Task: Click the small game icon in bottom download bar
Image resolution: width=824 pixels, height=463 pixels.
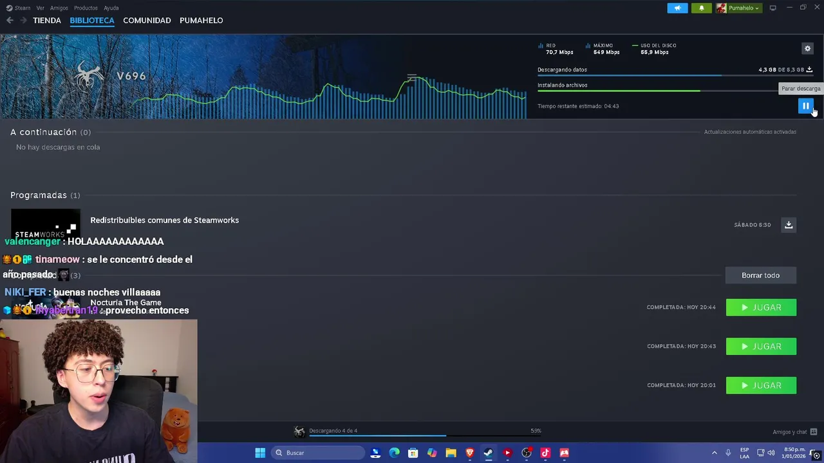Action: [299, 431]
